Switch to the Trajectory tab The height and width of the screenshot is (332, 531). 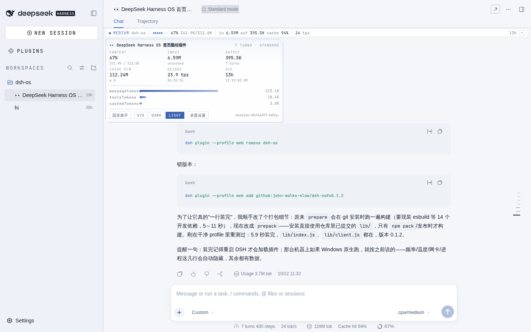point(147,21)
